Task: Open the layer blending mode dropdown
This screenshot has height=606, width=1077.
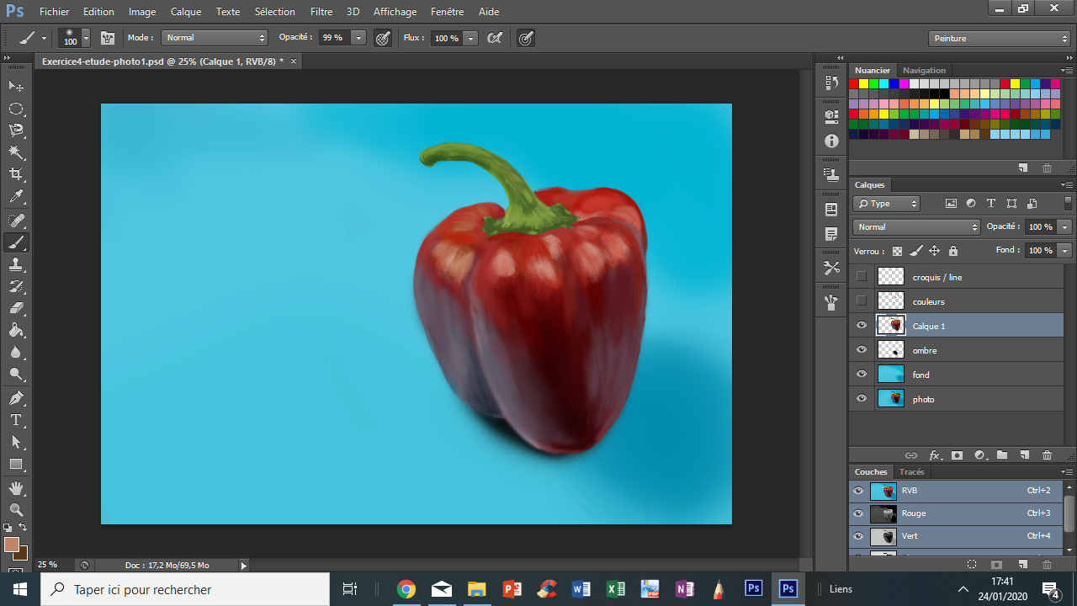Action: click(916, 226)
